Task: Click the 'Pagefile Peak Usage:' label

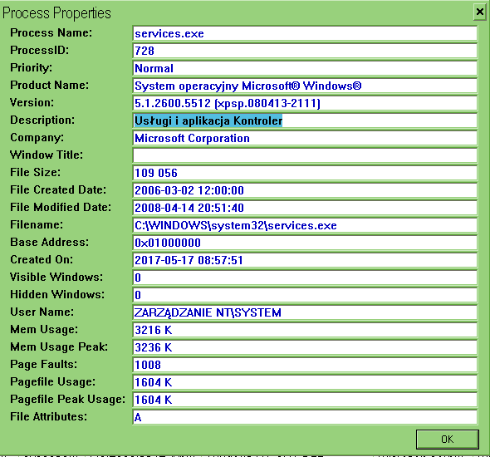Action: point(67,400)
